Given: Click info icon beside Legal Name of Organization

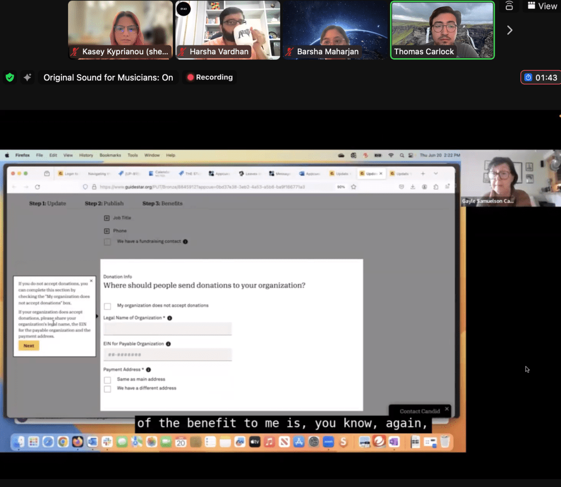Looking at the screenshot, I should tap(169, 318).
